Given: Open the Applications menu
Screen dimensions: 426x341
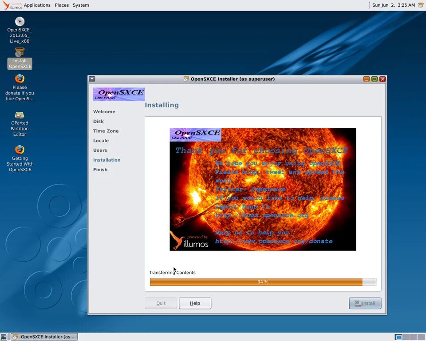Looking at the screenshot, I should pos(37,5).
